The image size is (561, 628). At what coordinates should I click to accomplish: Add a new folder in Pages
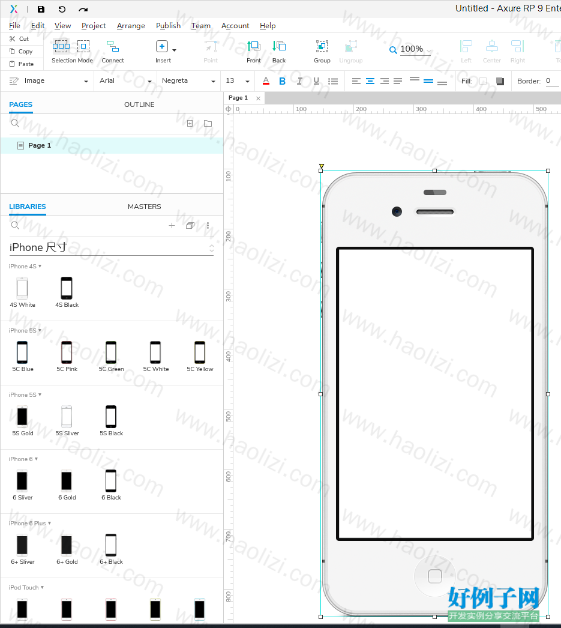(x=208, y=123)
